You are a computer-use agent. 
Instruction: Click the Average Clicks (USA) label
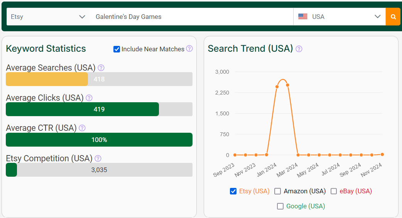[x=45, y=98]
